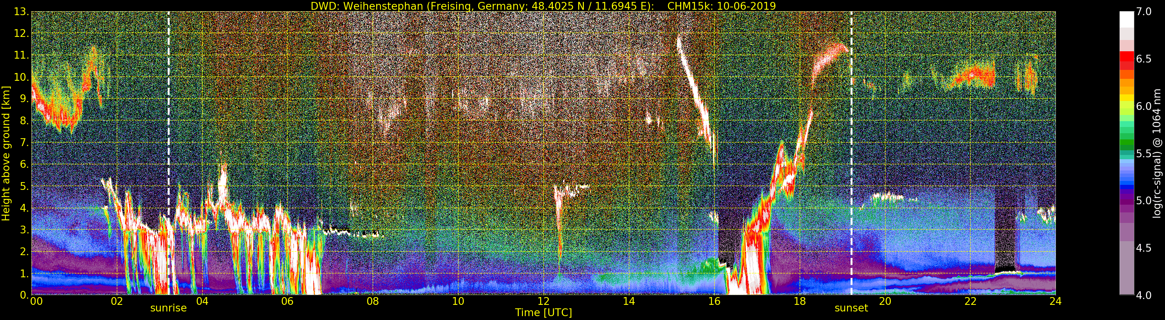Click the 'sunrise' label below the plot
Viewport: 1165px width, 320px height.
168,308
